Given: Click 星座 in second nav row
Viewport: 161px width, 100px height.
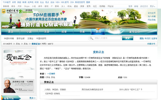Looking at the screenshot, I should [x=76, y=6].
